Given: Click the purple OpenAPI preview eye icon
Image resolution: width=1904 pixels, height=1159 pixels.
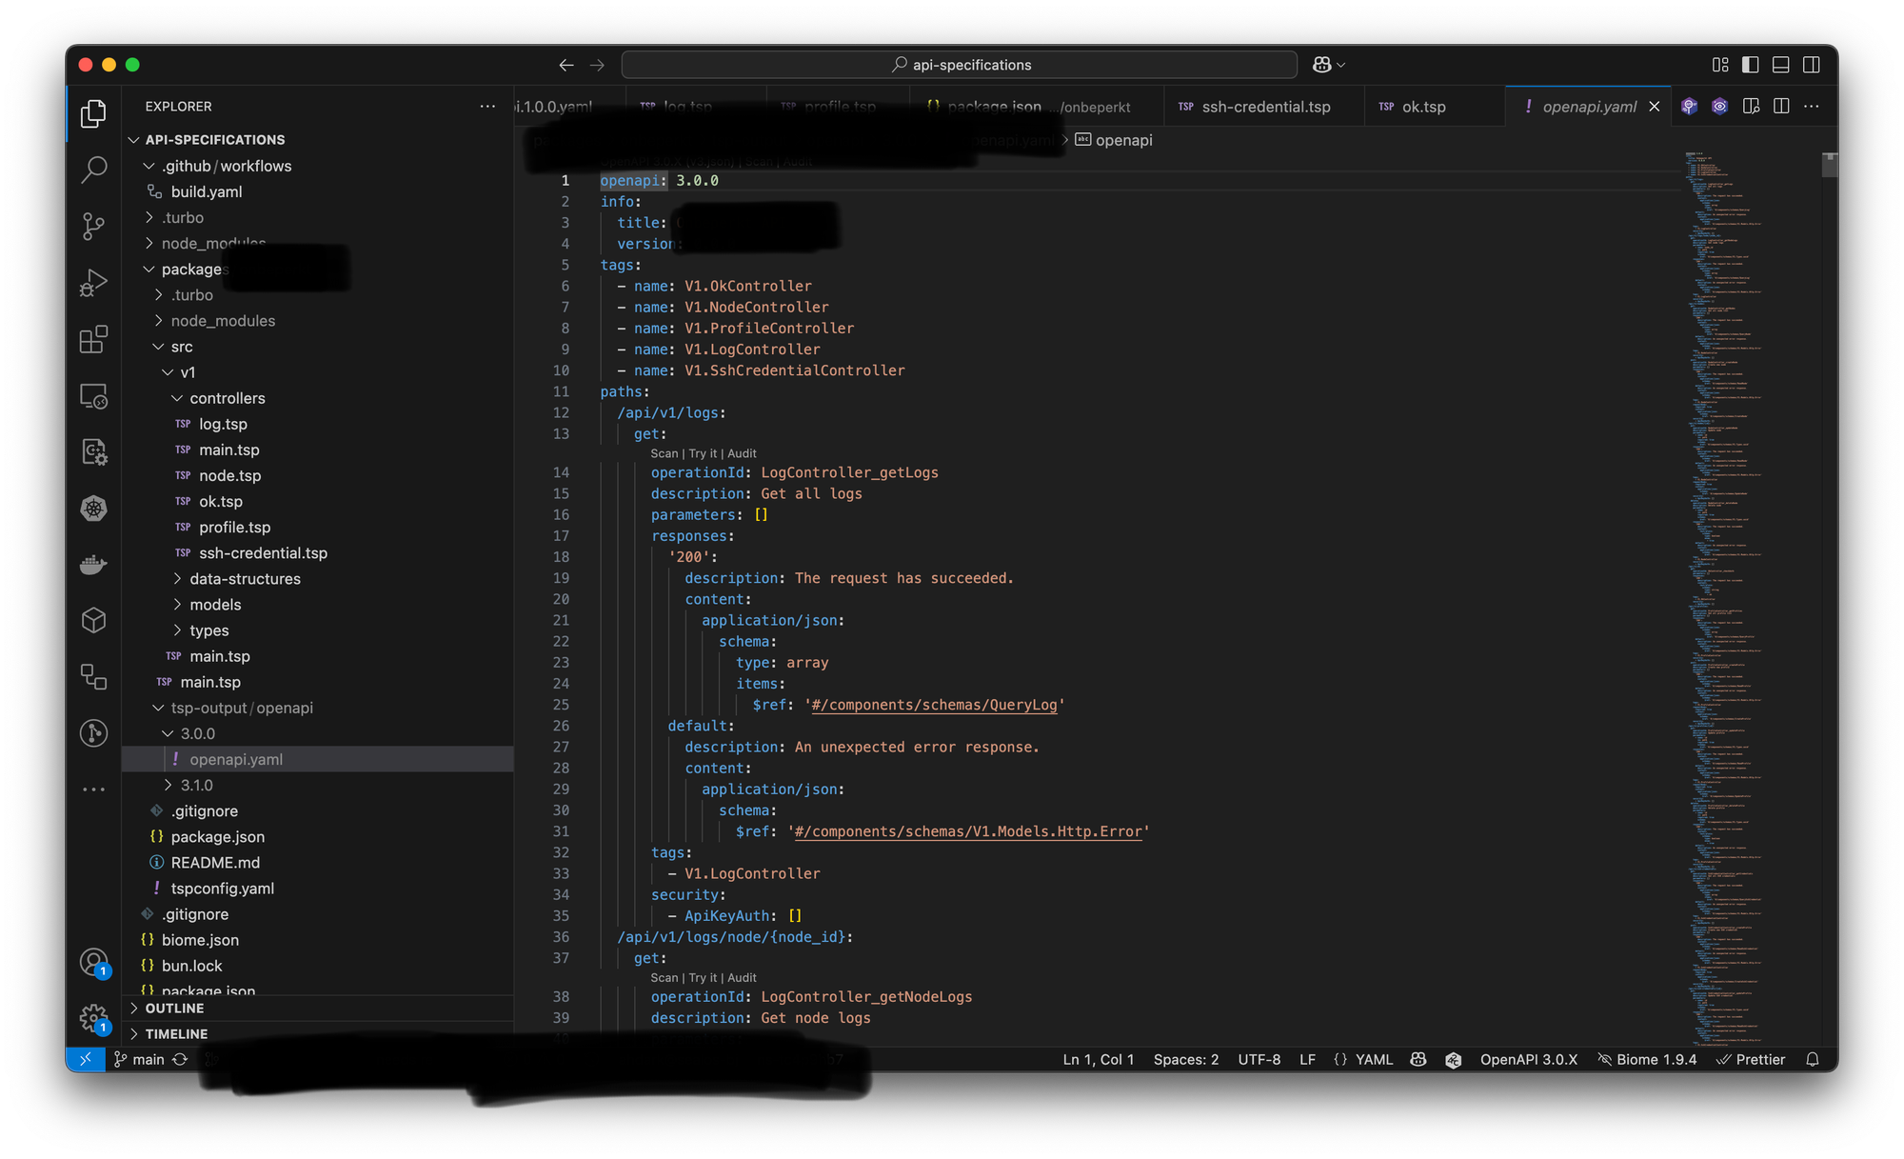Looking at the screenshot, I should click(1719, 107).
